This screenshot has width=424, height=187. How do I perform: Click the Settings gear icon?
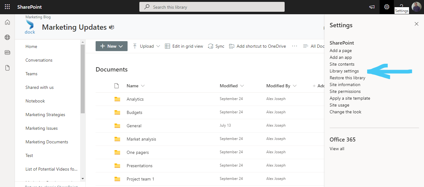pos(386,7)
